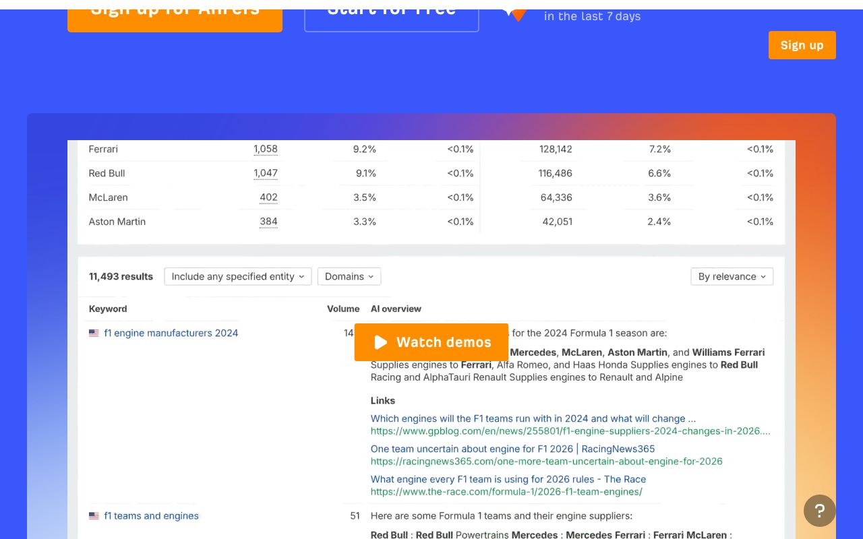863x539 pixels.
Task: Click the US flag beside f1 engine manufacturers 2024
Action: [94, 333]
